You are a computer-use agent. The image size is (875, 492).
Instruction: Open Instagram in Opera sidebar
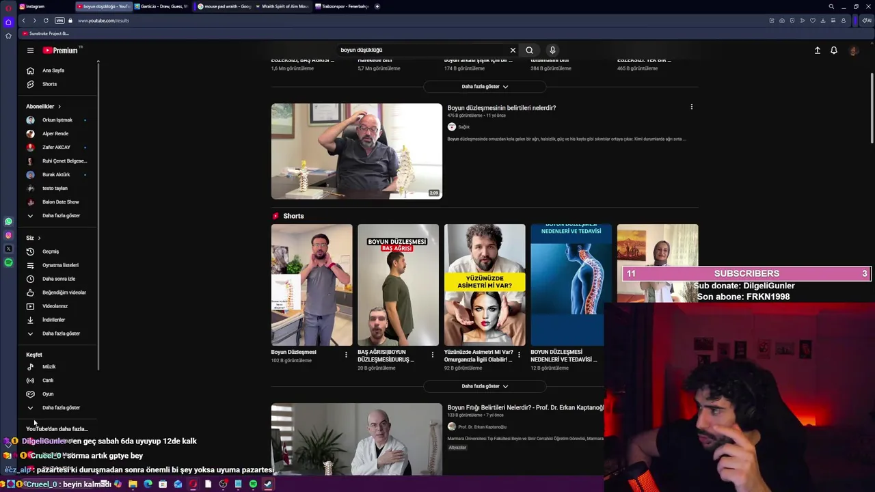coord(8,235)
